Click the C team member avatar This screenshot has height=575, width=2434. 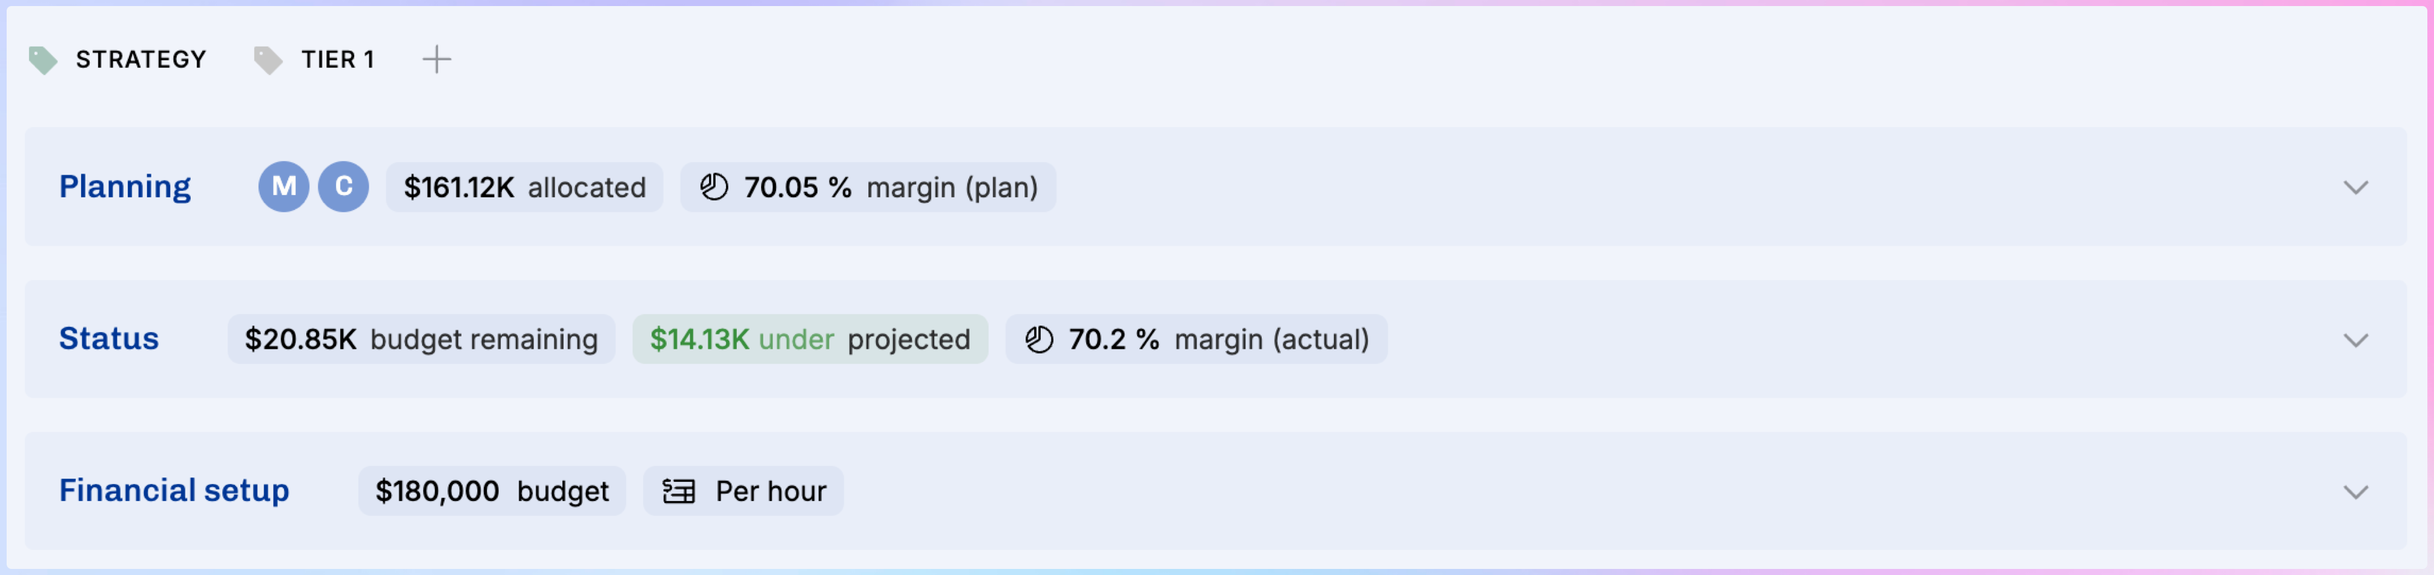pyautogui.click(x=343, y=187)
